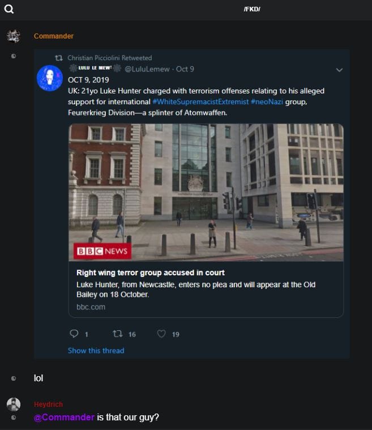Open Heydrich's avatar picture

(13, 405)
